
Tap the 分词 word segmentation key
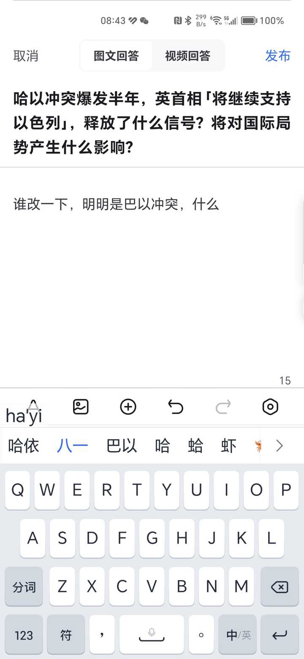[x=24, y=586]
